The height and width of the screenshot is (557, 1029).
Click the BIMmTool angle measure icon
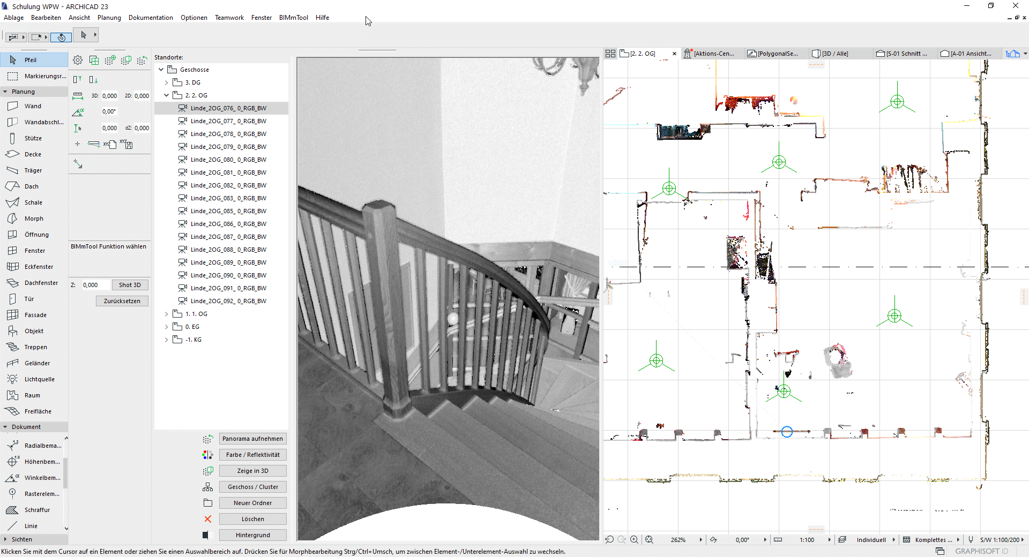78,111
